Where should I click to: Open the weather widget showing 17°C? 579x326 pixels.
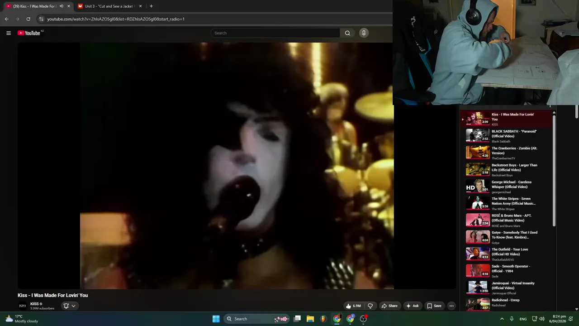coord(22,319)
